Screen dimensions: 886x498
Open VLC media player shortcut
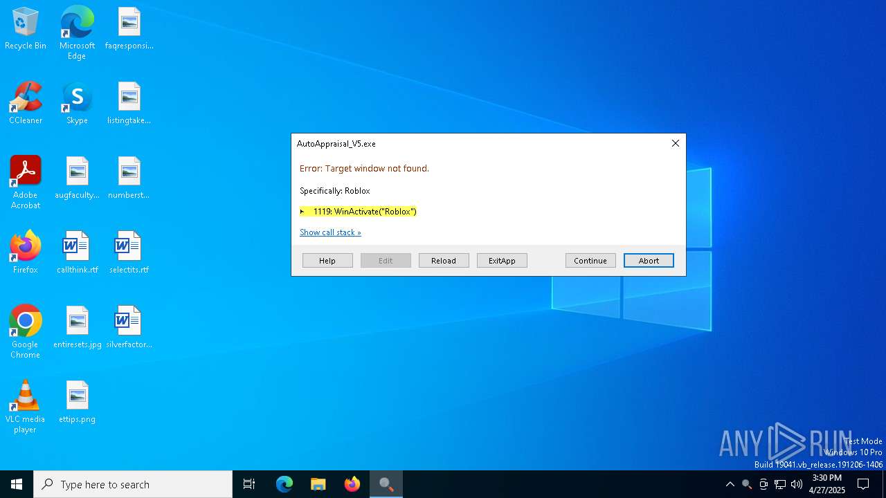26,407
